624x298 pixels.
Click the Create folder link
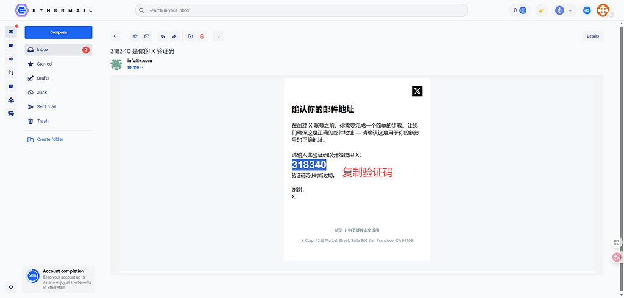[x=50, y=139]
